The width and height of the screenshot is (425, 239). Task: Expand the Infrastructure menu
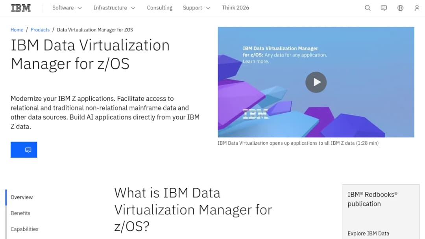115,8
